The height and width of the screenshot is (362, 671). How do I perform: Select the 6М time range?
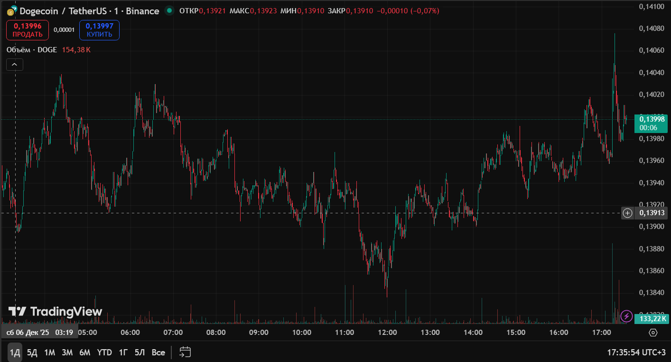click(84, 352)
